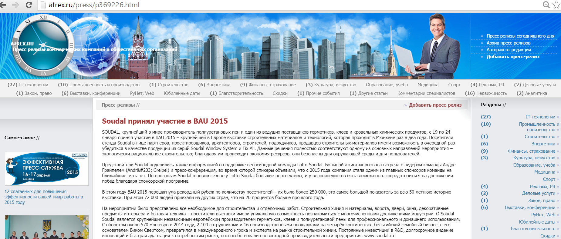Viewport: 561px width, 239px height.
Task: Open the 'Комментарии специалистов' category
Action: (x=426, y=93)
